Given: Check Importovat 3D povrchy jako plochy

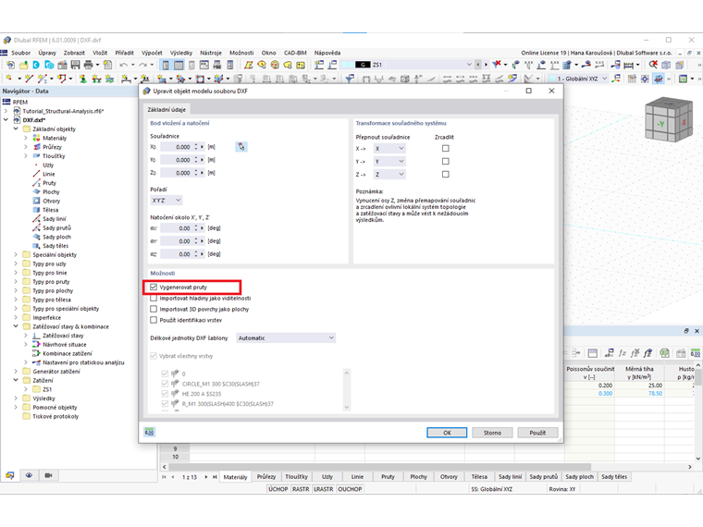Looking at the screenshot, I should (154, 309).
